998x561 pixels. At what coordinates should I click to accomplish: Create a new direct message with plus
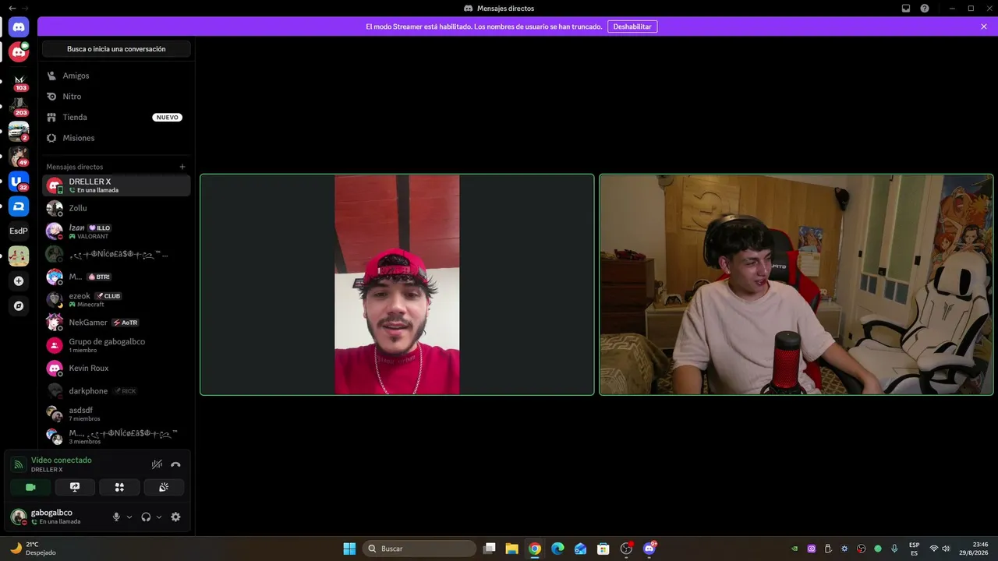(182, 167)
